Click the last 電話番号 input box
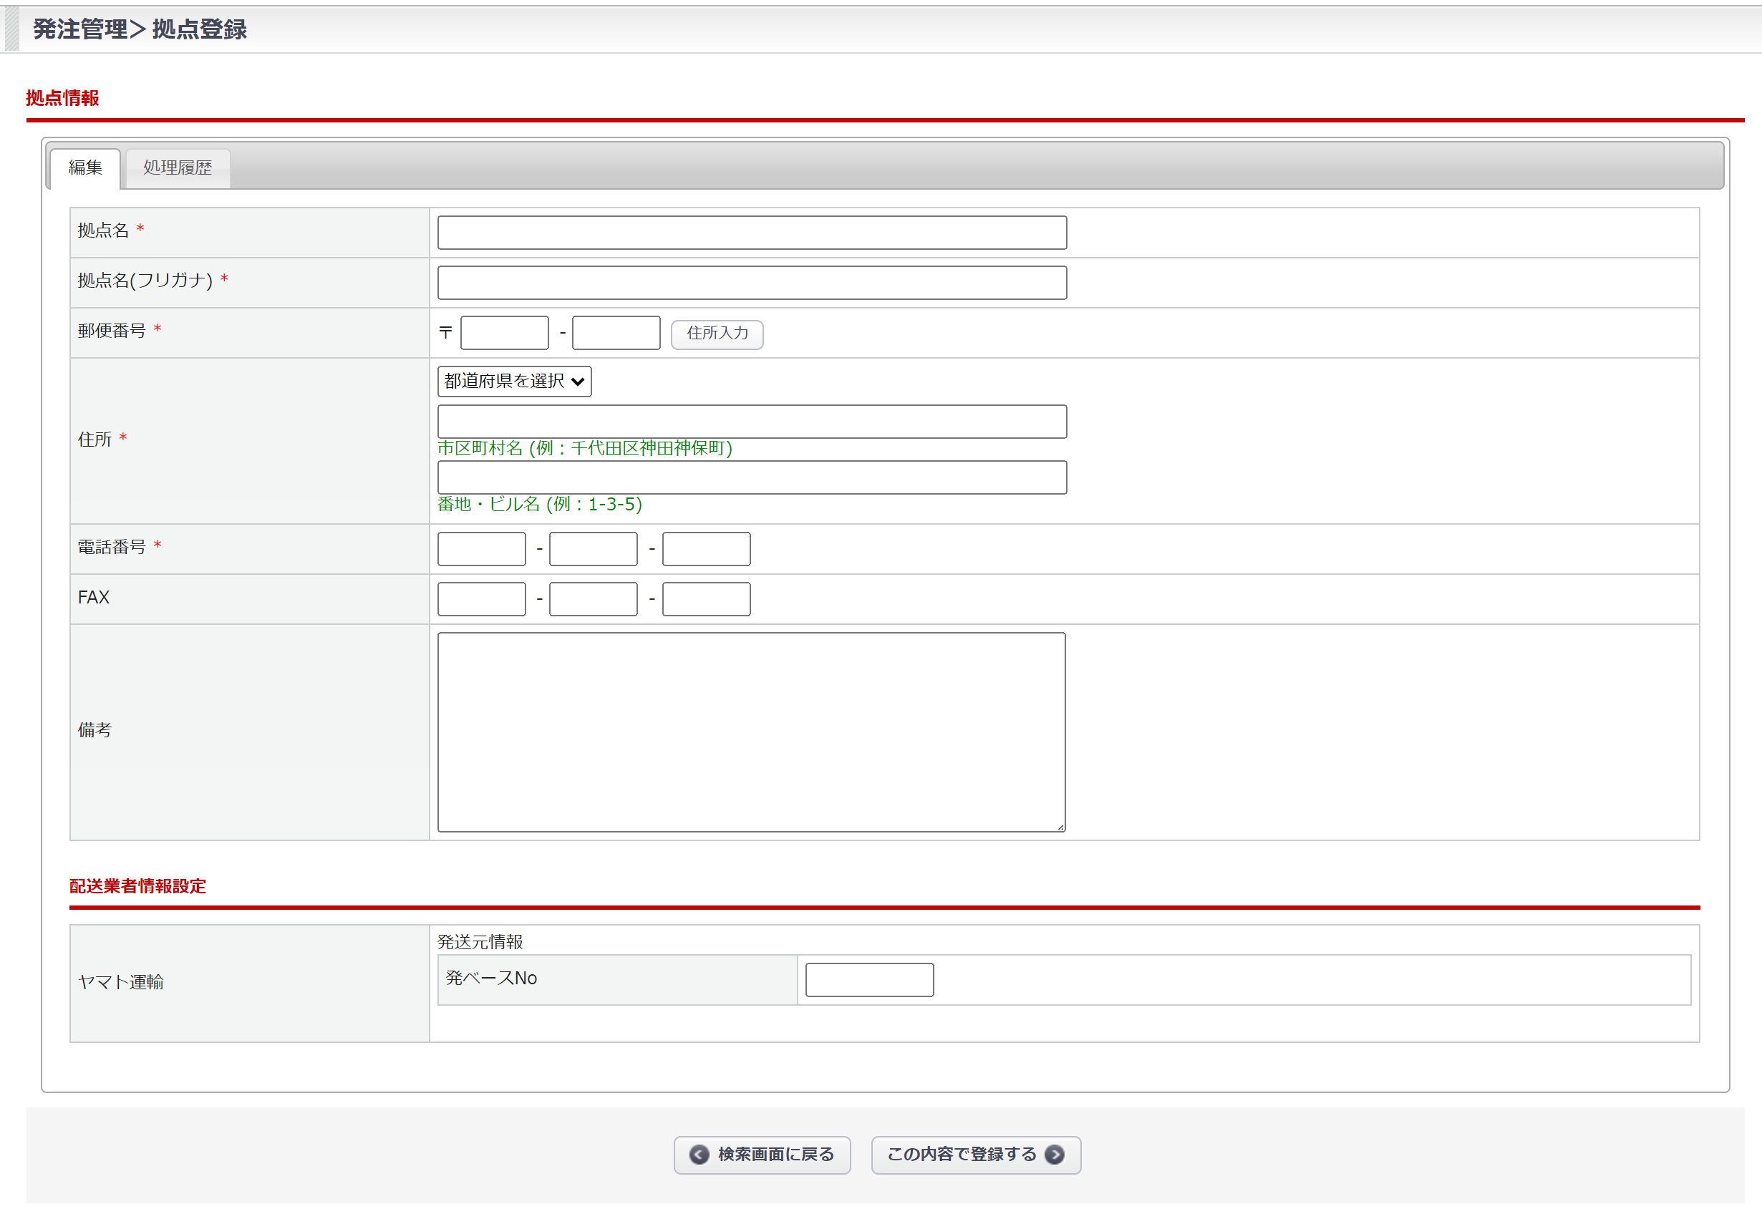 tap(706, 549)
